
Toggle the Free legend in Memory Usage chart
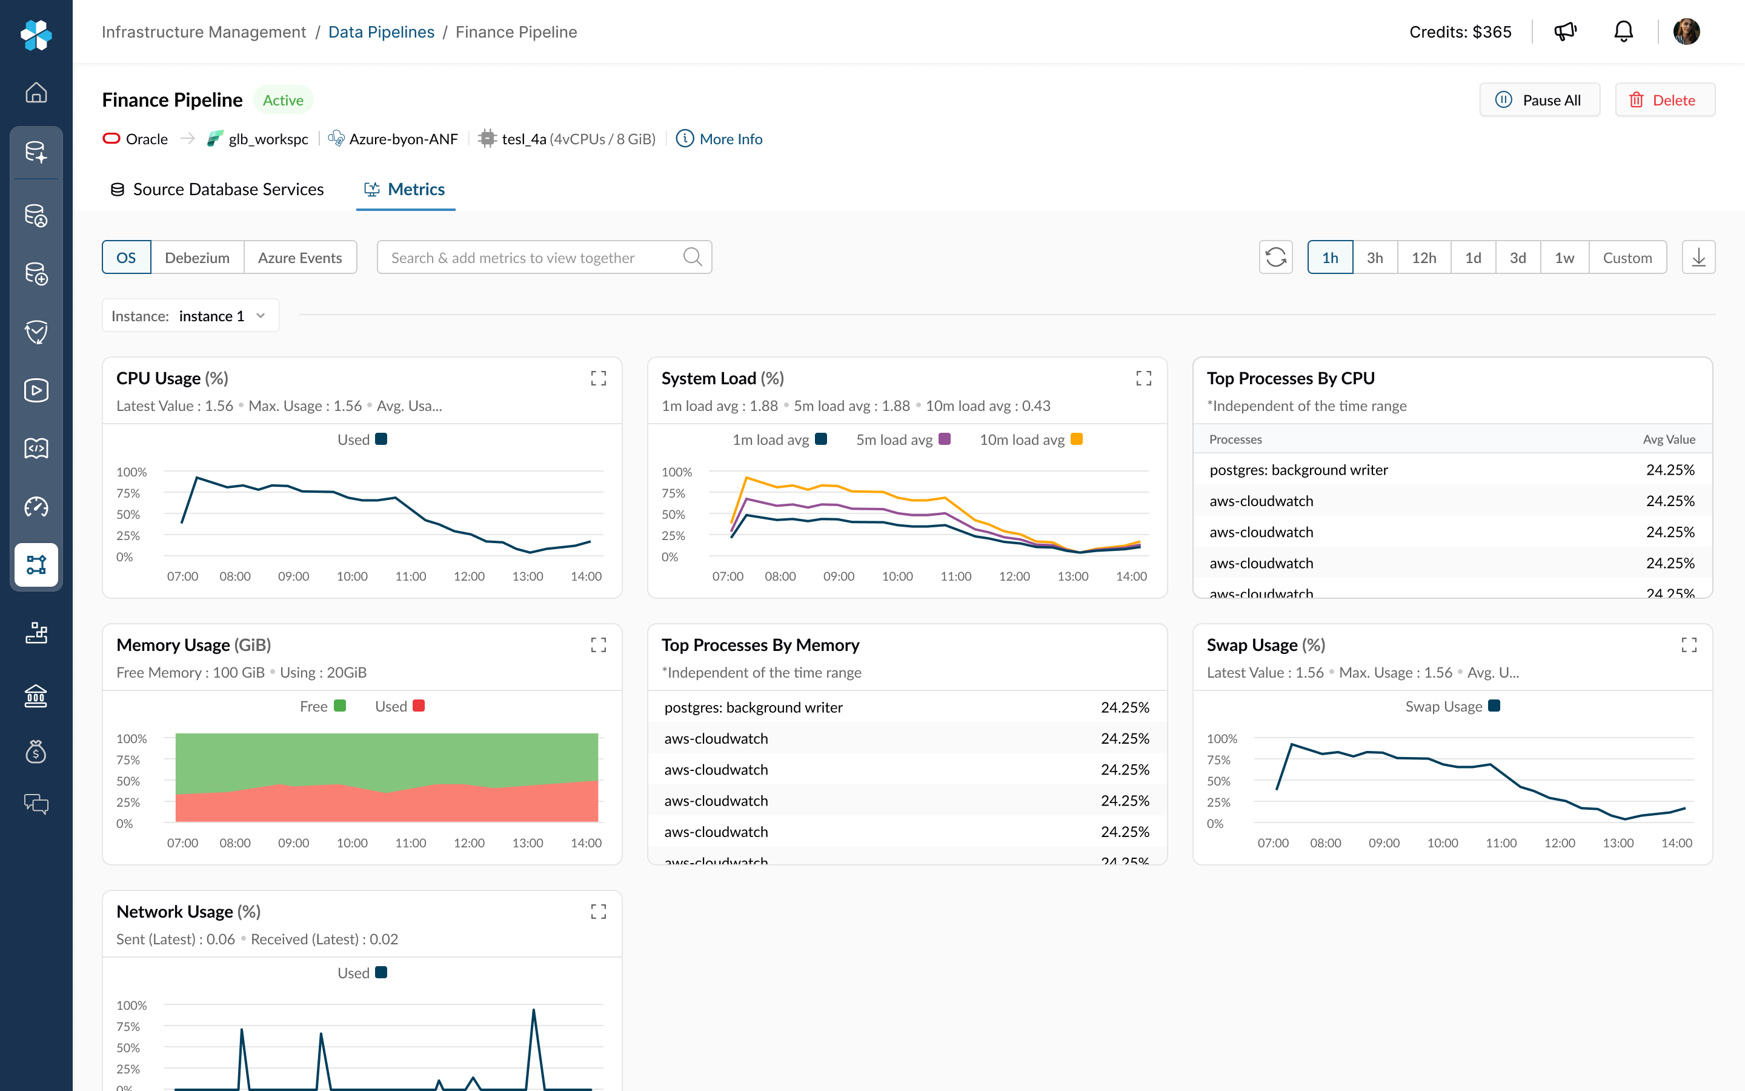322,706
